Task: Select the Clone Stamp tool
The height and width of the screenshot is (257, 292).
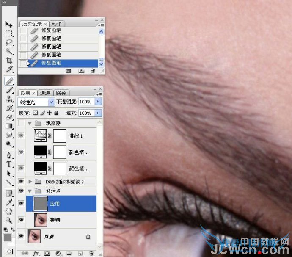Action: point(9,99)
